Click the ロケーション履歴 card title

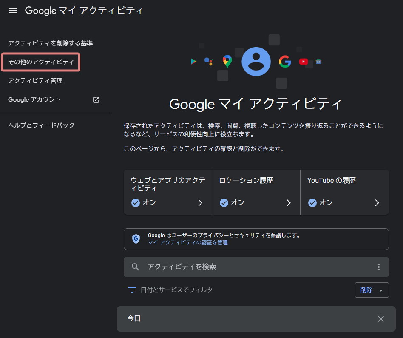pos(246,180)
